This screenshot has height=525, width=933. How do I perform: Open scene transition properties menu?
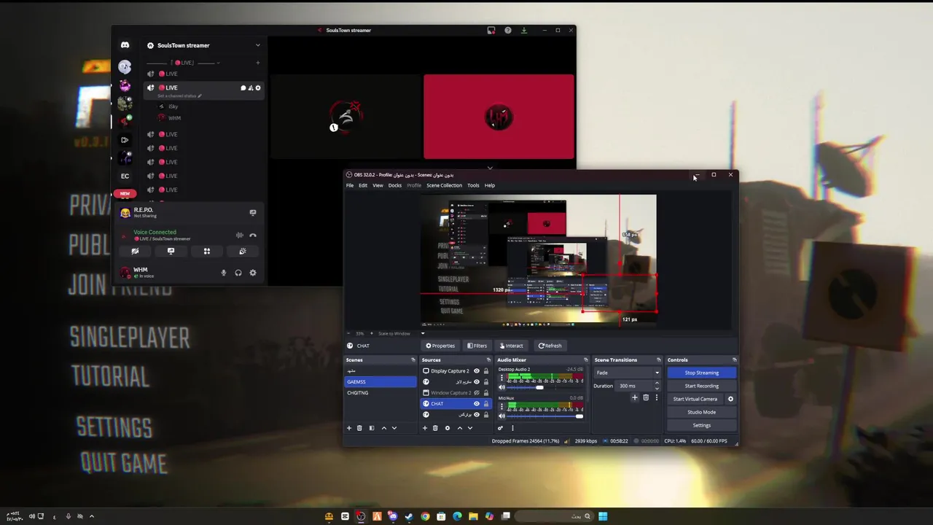(656, 397)
